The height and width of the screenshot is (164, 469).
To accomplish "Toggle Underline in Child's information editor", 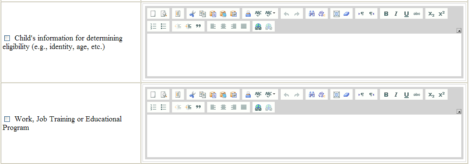I will 407,13.
